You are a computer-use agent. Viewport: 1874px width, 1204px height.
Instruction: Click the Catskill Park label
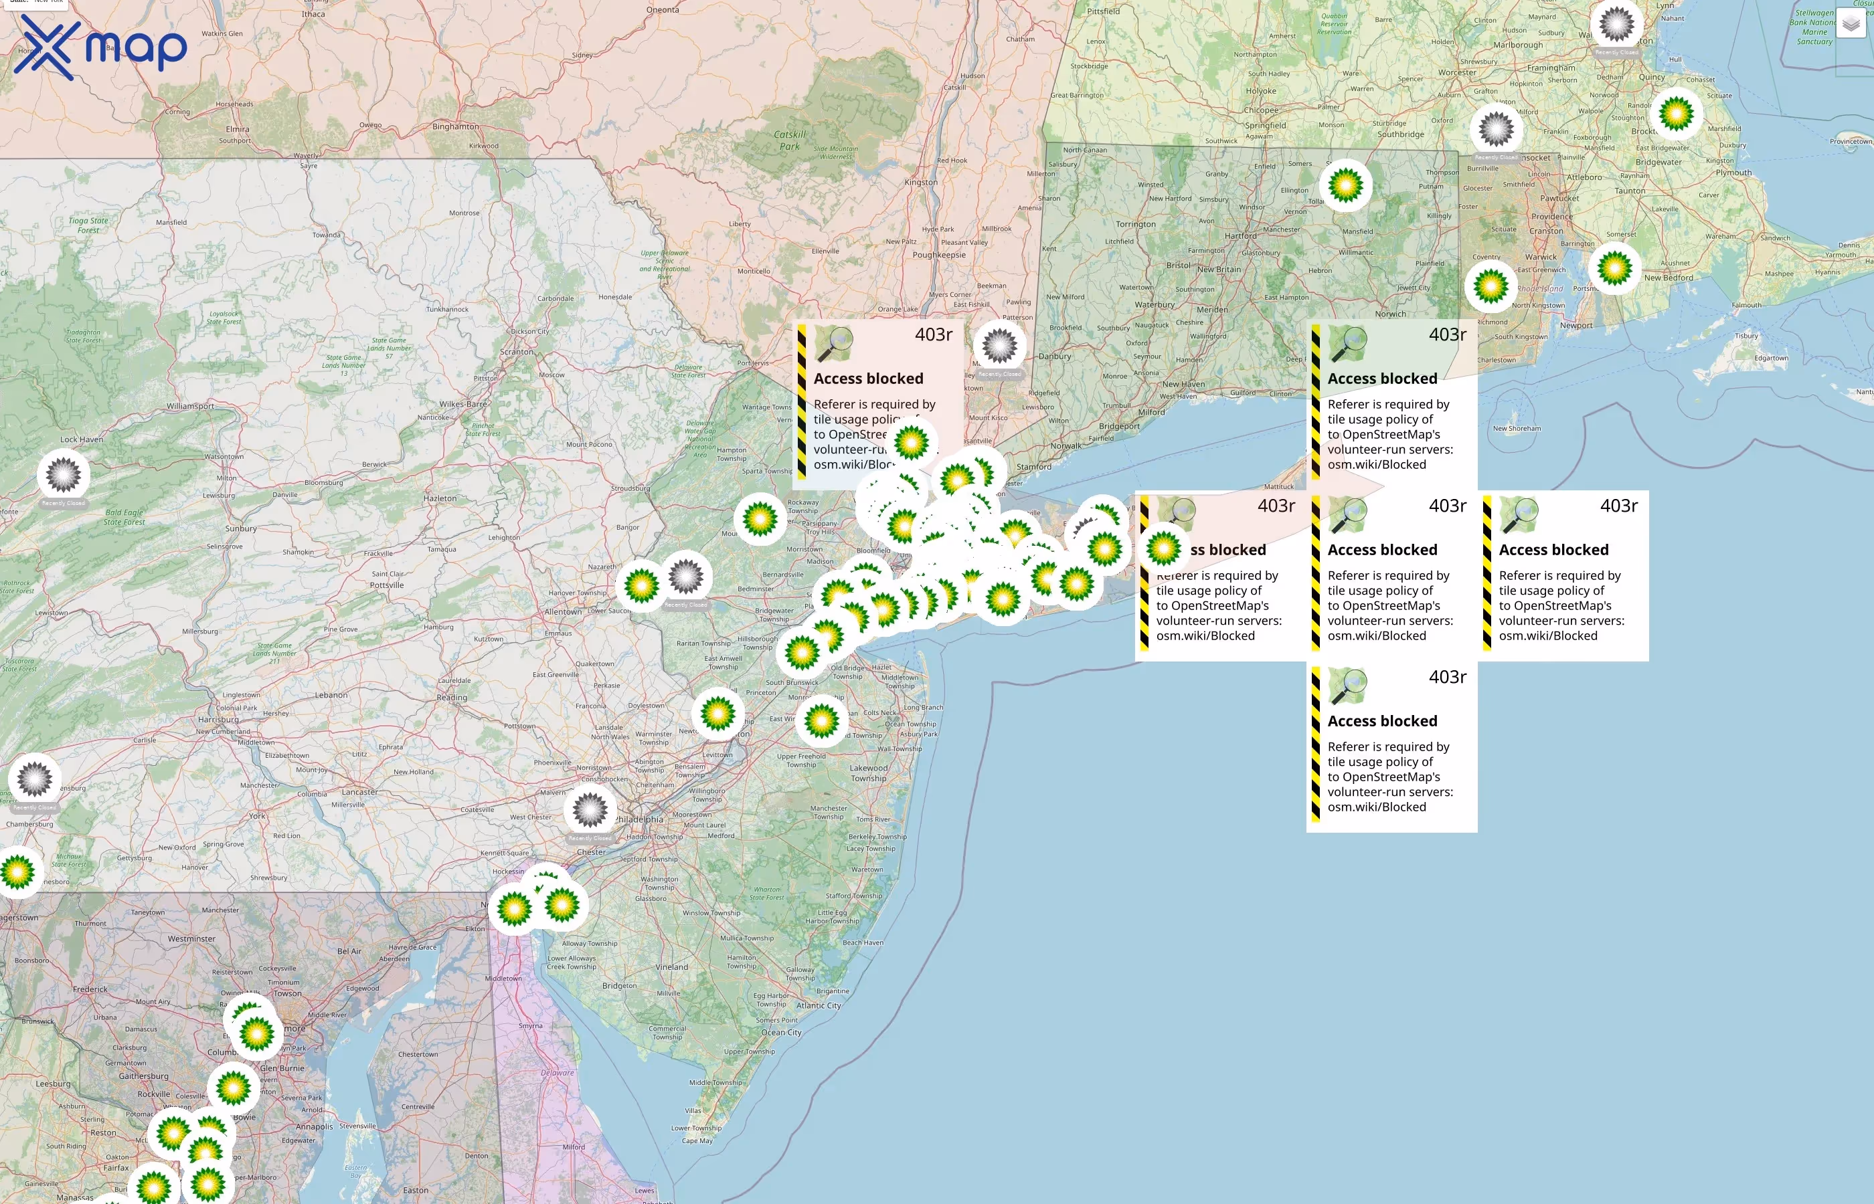click(789, 140)
